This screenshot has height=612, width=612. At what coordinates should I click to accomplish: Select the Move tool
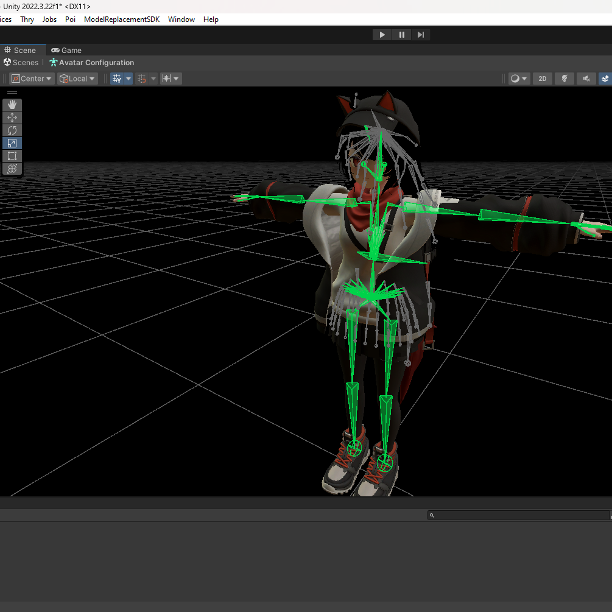tap(12, 118)
